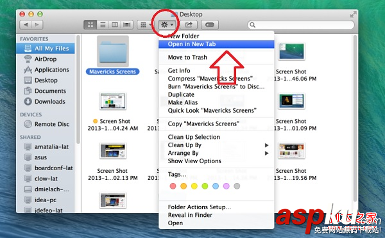Go forward with the forward arrow

[37, 25]
